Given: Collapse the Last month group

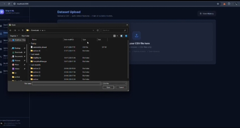Looking at the screenshot, I should [30, 65].
